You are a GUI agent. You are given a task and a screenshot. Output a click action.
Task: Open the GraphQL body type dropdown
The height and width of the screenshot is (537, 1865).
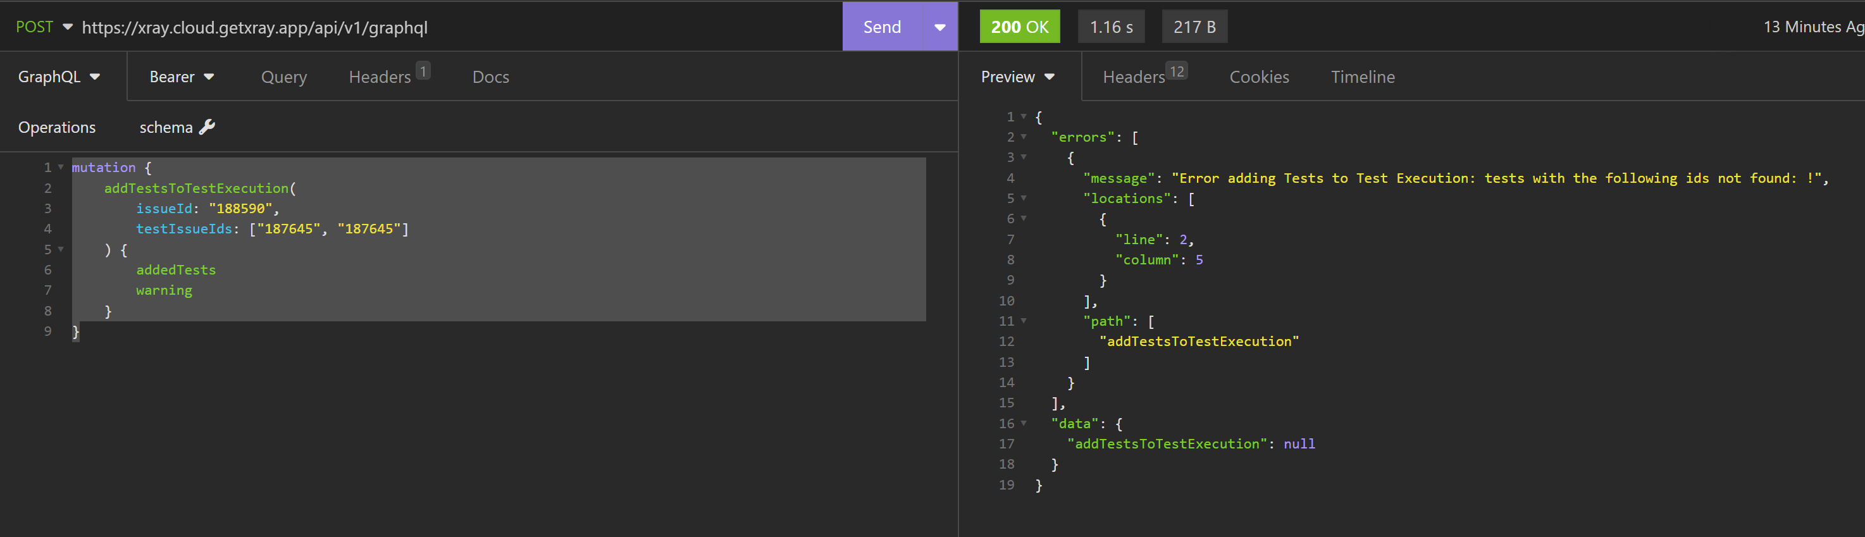pos(59,77)
